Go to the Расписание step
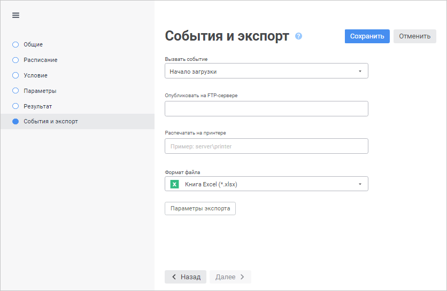This screenshot has width=447, height=291. coord(41,60)
